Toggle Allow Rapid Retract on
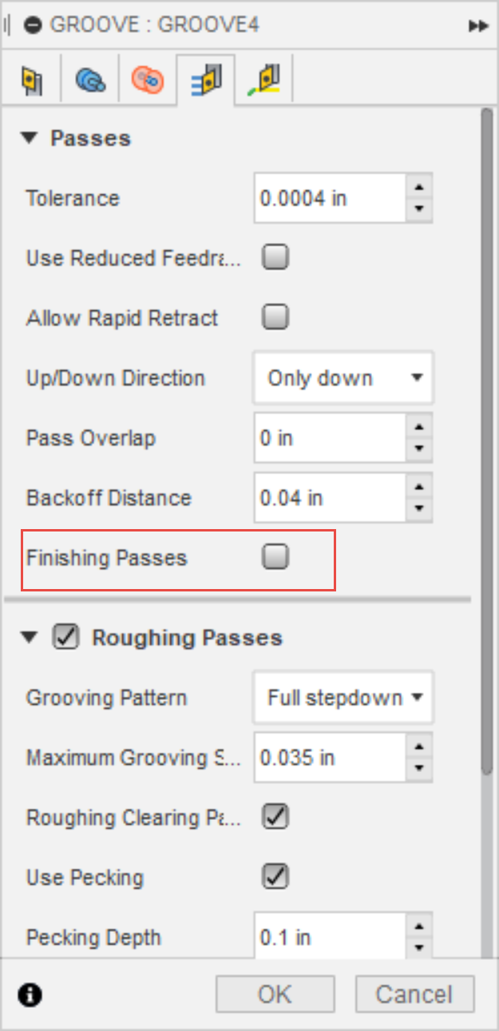 coord(274,316)
